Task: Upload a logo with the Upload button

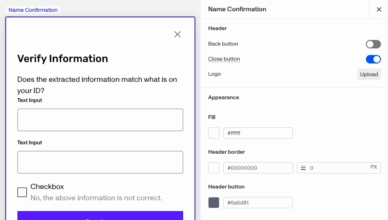Action: click(369, 74)
